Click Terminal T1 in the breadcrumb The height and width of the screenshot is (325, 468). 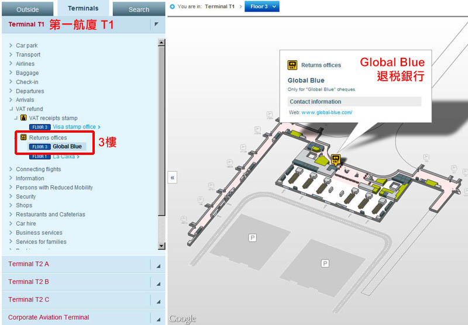pyautogui.click(x=220, y=6)
